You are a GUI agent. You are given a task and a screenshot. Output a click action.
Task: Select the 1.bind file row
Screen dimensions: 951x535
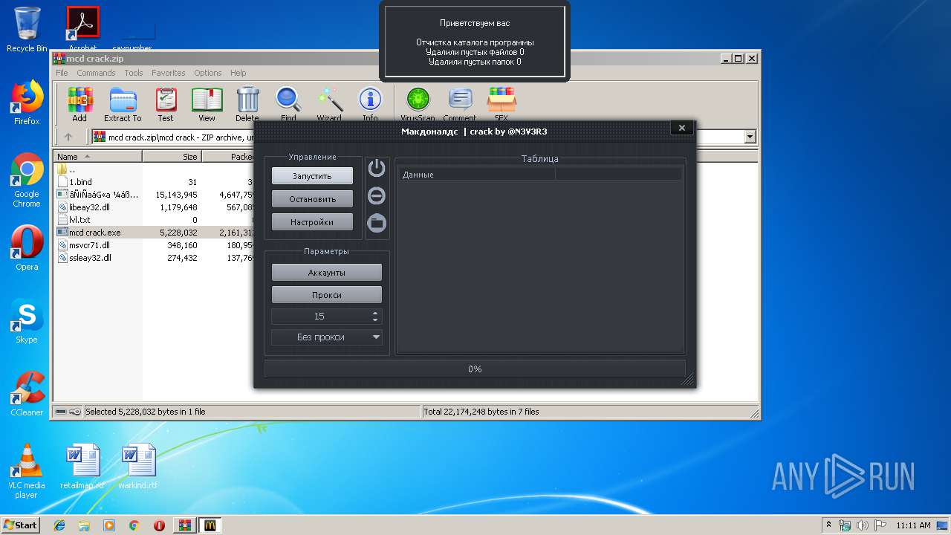coord(81,182)
